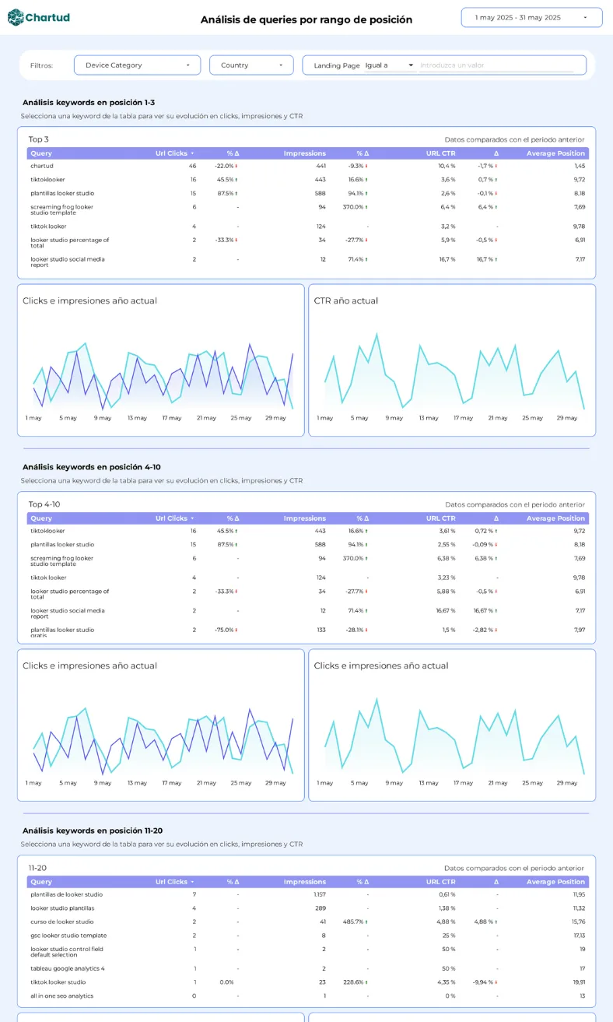The image size is (613, 1022).
Task: Expand the Landing Page 'Igual a' condition dropdown
Action: click(389, 65)
